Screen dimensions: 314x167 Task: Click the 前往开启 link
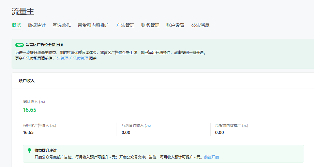click(211, 157)
